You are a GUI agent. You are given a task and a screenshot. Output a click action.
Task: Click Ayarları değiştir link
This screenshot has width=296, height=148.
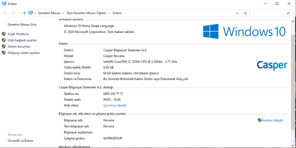[x=273, y=121]
